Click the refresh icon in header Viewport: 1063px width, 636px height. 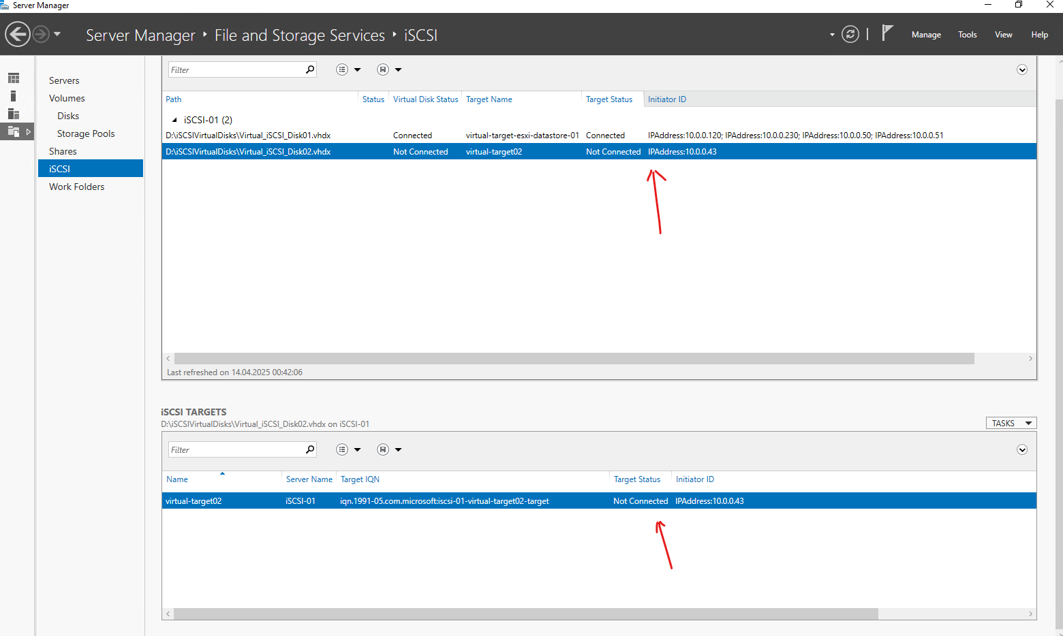850,34
